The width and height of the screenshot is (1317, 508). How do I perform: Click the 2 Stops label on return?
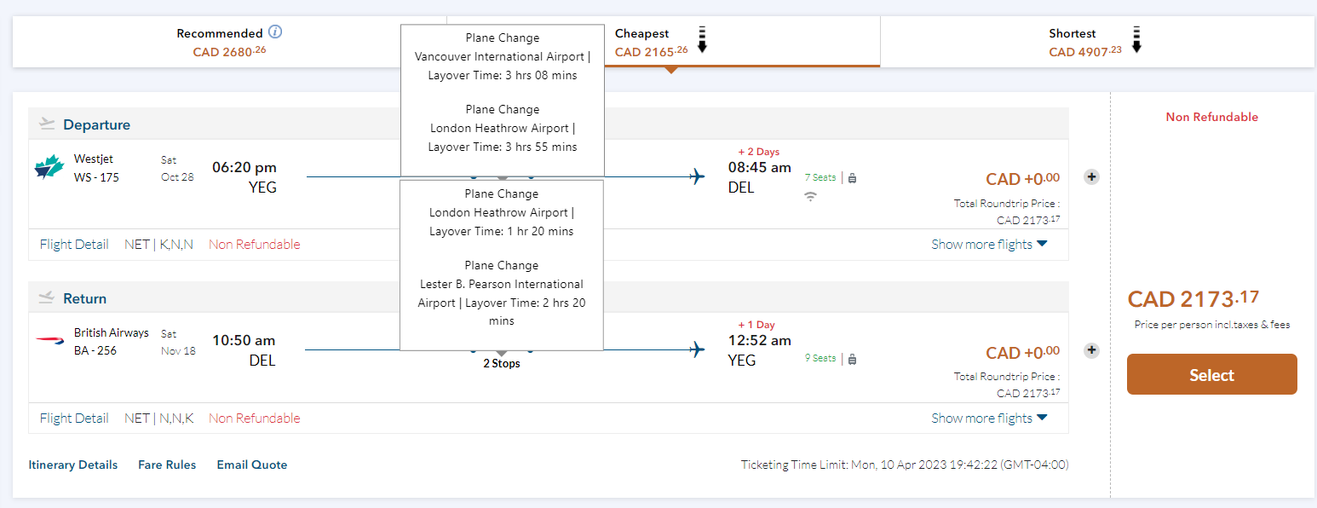[x=502, y=364]
